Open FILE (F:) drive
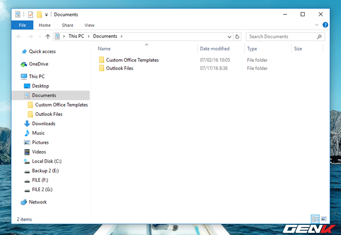The height and width of the screenshot is (235, 341). (x=40, y=180)
